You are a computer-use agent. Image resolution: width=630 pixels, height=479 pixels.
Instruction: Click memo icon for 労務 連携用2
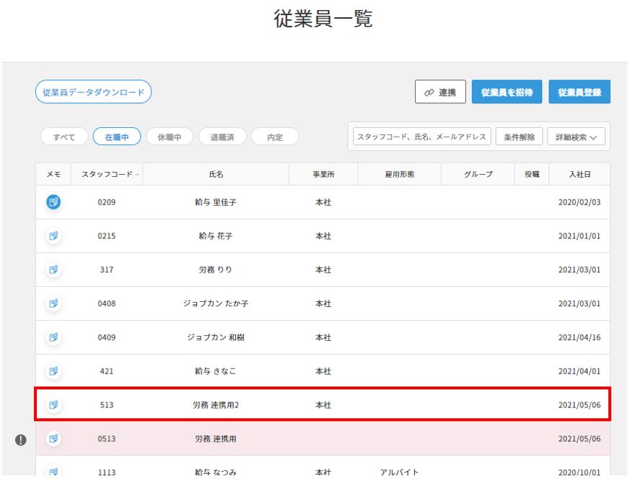pyautogui.click(x=53, y=405)
